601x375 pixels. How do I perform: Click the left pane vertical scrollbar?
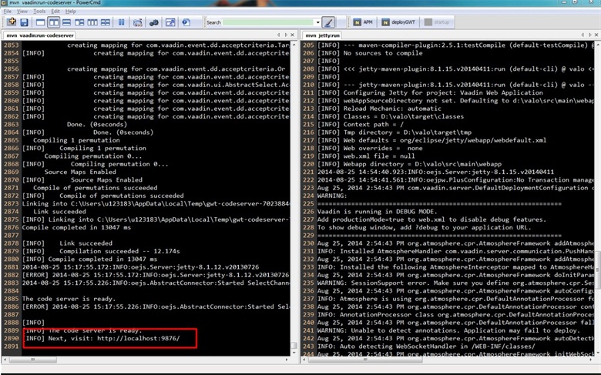tap(295, 193)
